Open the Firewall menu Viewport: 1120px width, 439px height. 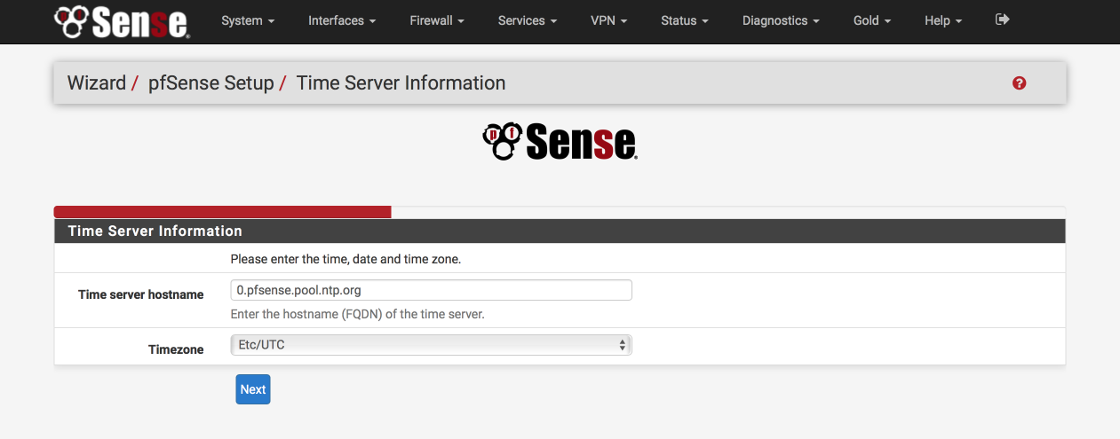(437, 20)
